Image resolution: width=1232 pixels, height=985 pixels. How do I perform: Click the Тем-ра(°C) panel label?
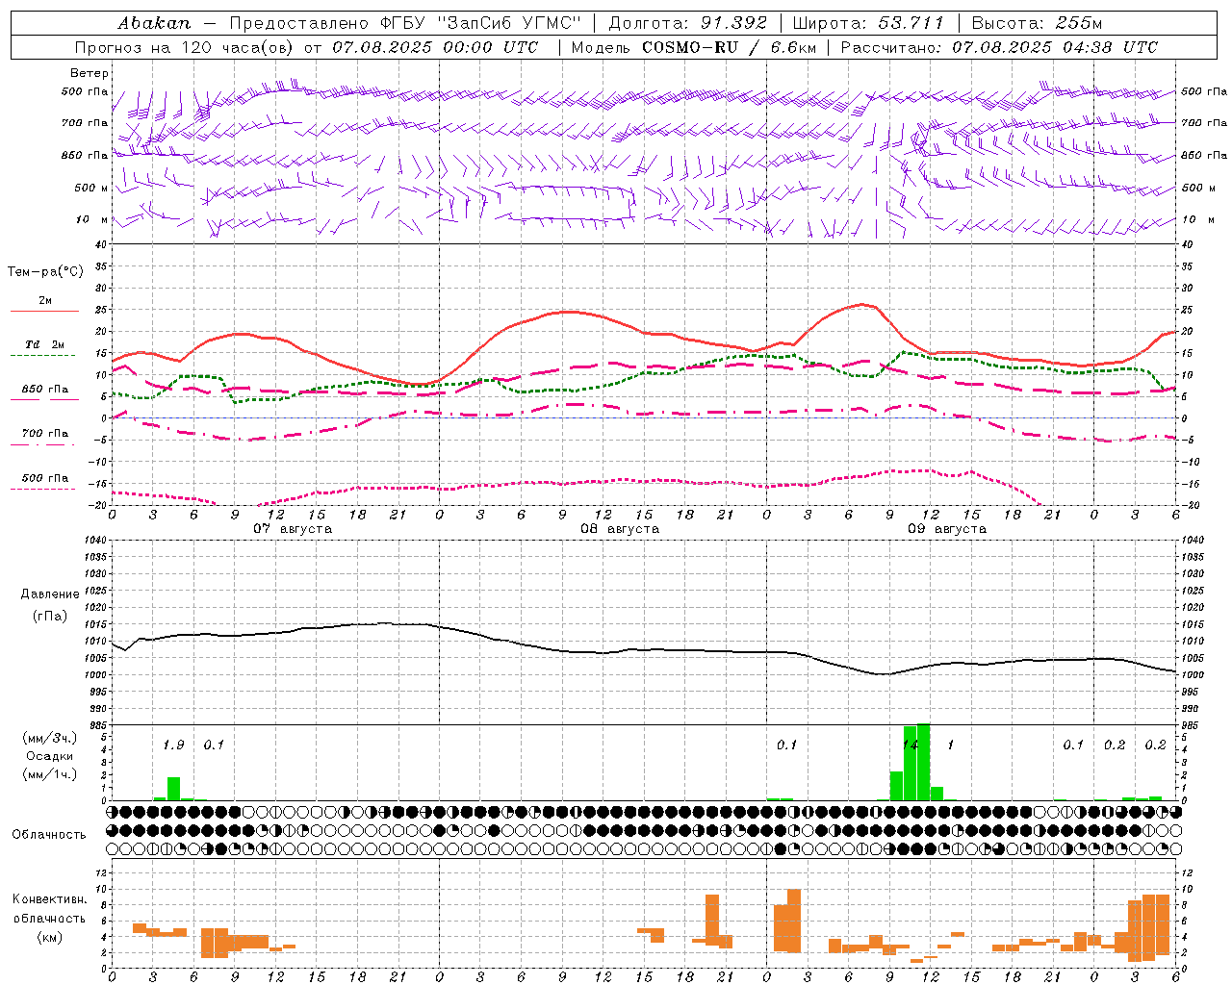45,272
